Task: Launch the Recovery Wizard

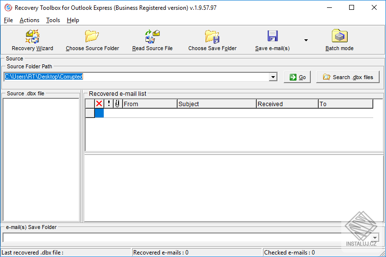Action: 32,40
